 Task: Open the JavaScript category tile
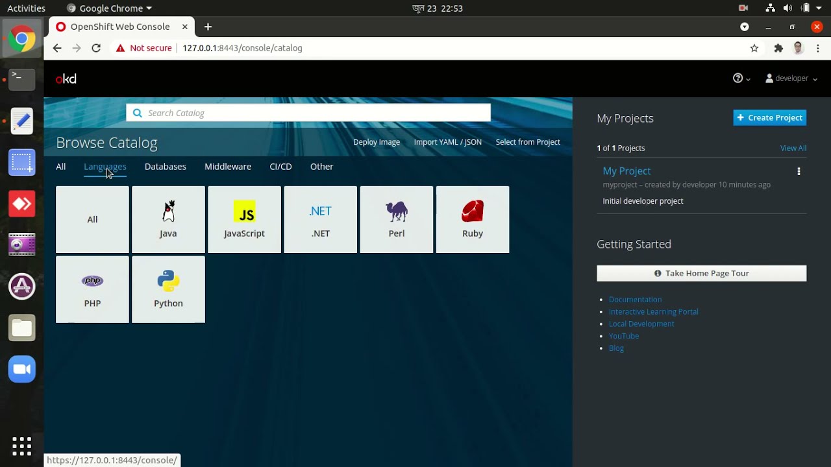(x=244, y=219)
